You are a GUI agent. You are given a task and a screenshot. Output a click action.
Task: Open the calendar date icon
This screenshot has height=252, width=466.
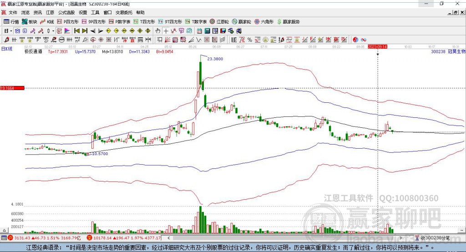(200, 31)
